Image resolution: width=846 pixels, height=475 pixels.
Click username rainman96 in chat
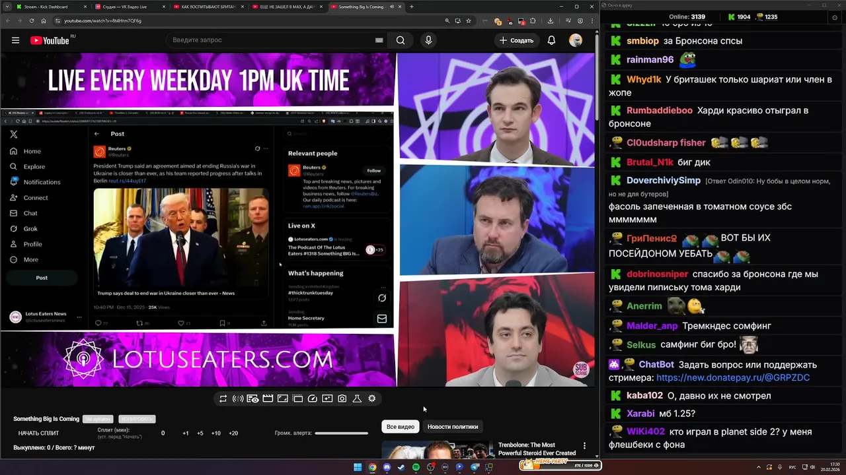point(650,59)
